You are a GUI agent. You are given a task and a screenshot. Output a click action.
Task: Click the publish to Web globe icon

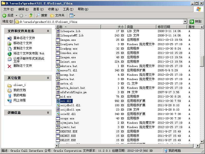[x=9, y=54]
